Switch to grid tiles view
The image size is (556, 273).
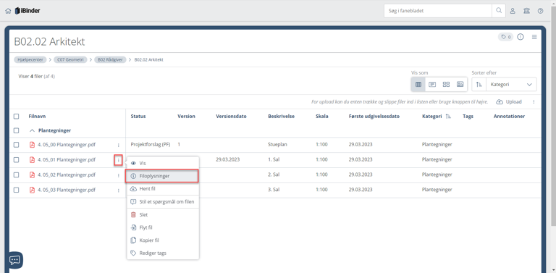pyautogui.click(x=446, y=85)
